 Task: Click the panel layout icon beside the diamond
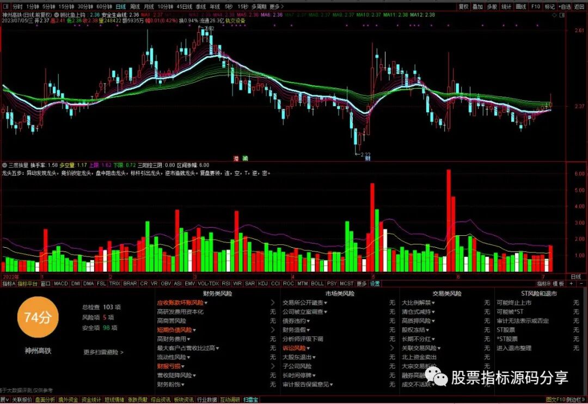[x=562, y=15]
